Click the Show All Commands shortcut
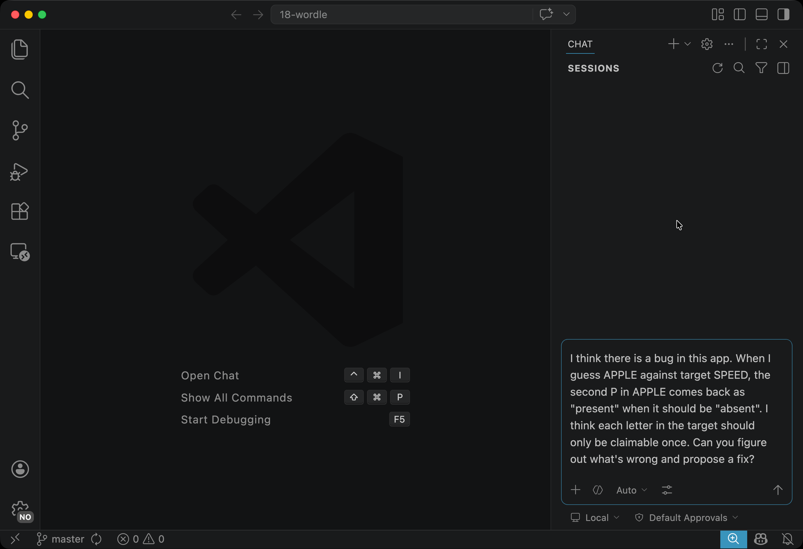803x549 pixels. [236, 397]
